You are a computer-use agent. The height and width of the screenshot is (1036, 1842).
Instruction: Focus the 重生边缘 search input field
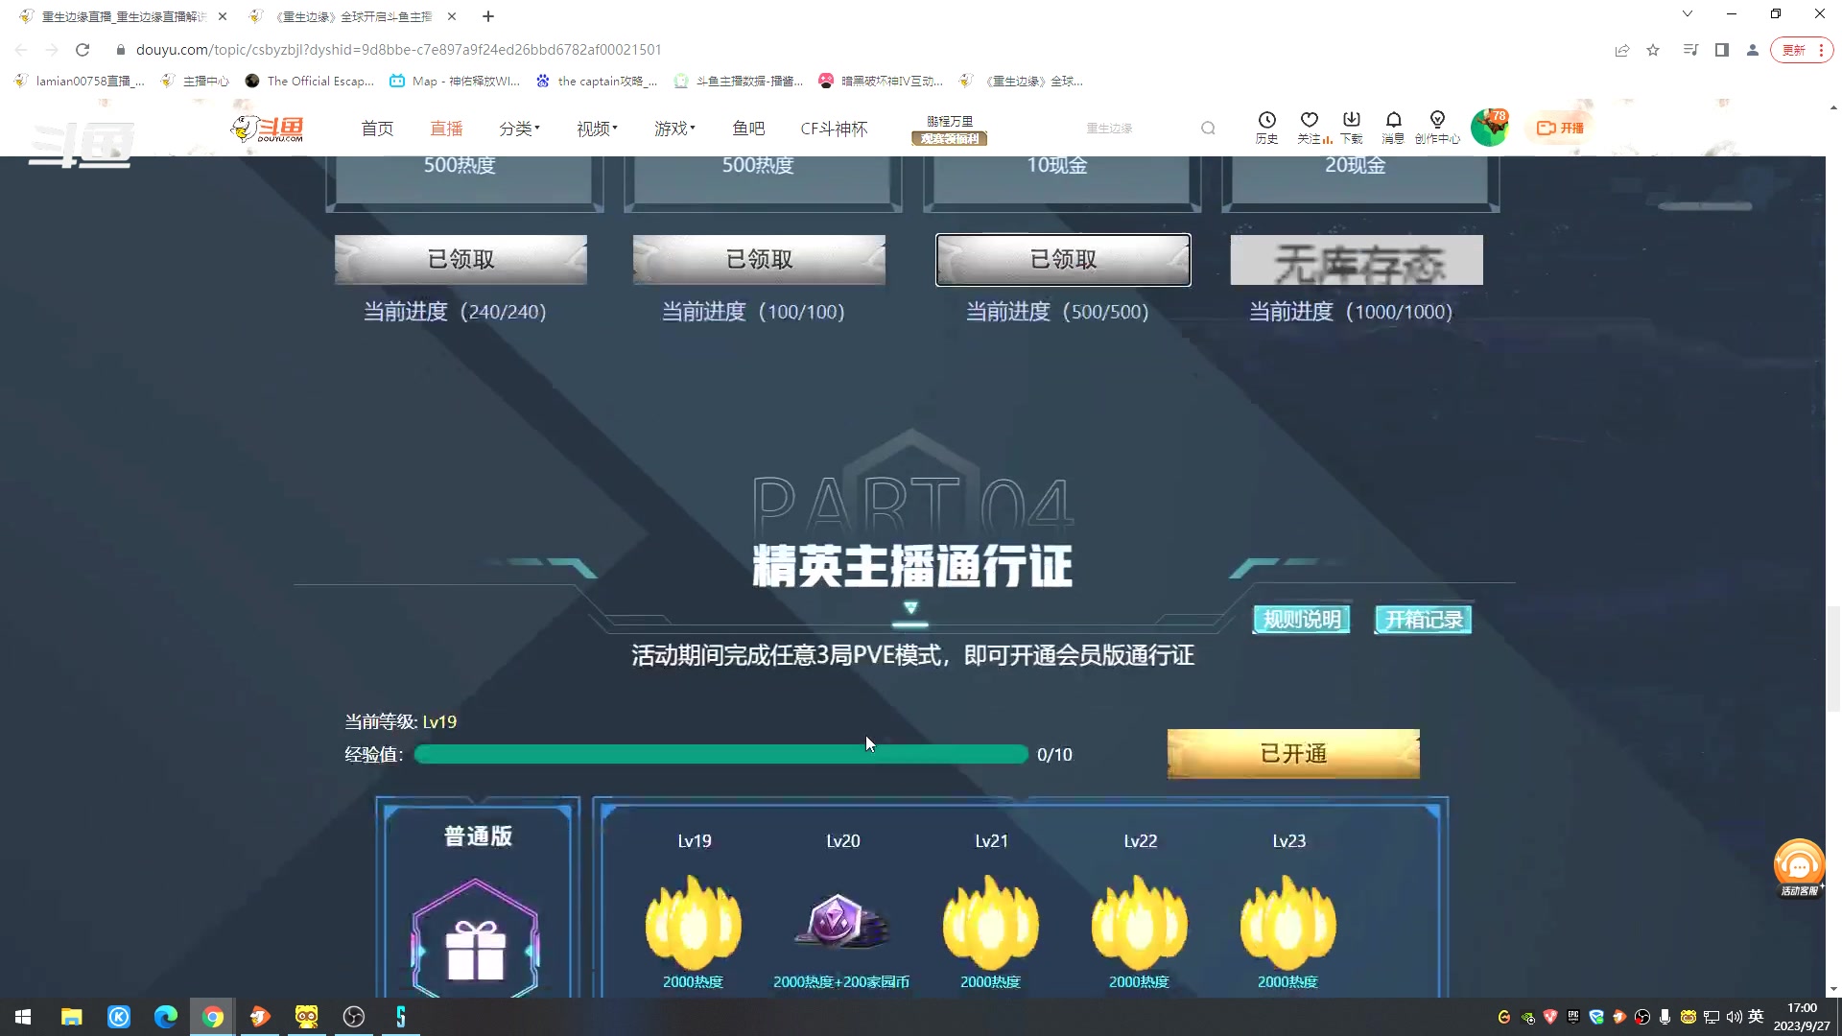(x=1137, y=128)
